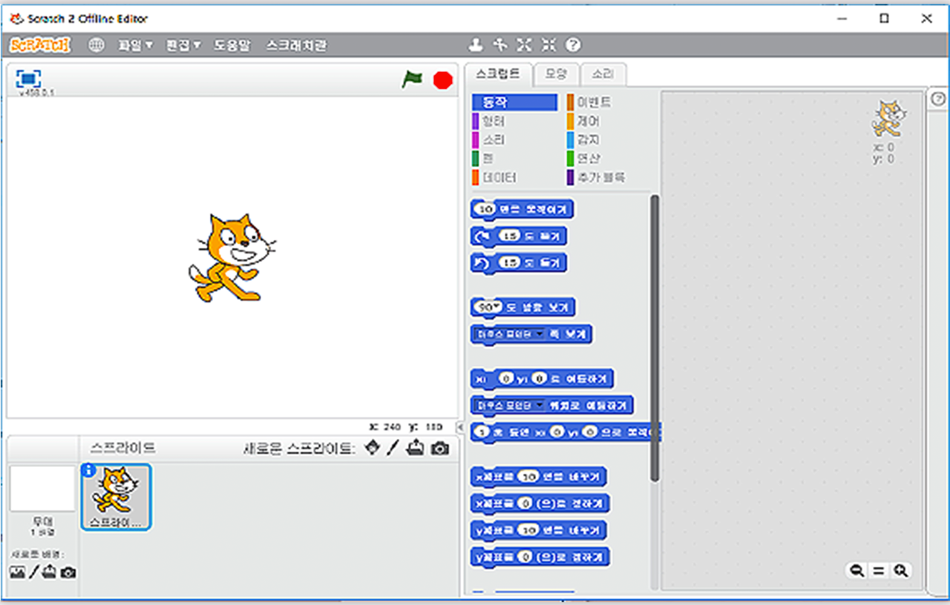
Task: Choose new sprite from library
Action: click(x=373, y=448)
